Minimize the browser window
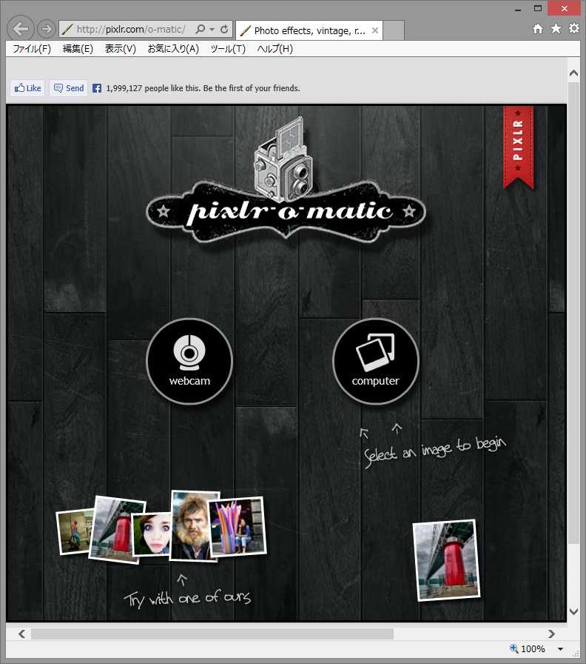 point(518,8)
